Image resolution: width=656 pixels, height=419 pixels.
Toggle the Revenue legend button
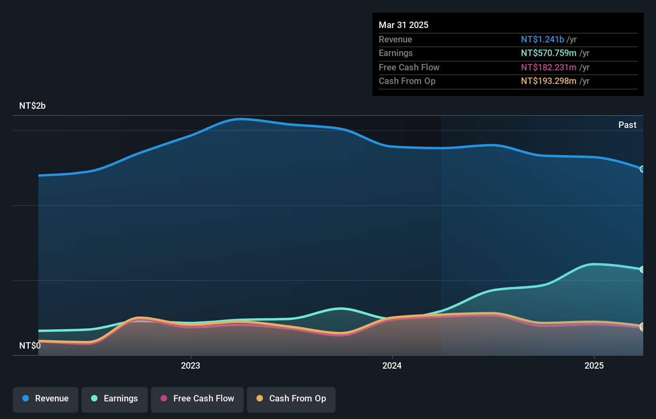tap(46, 399)
